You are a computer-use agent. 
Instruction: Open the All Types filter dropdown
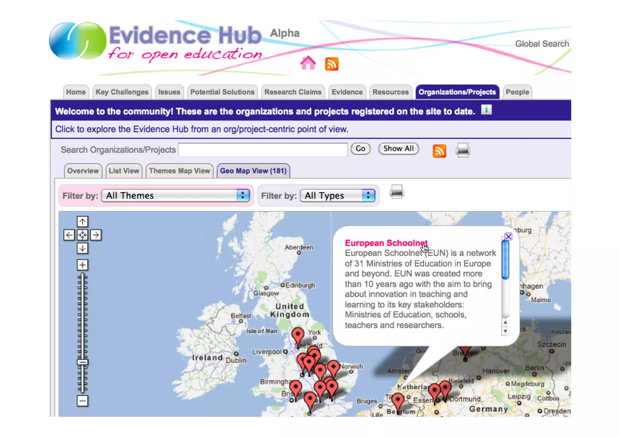point(338,195)
